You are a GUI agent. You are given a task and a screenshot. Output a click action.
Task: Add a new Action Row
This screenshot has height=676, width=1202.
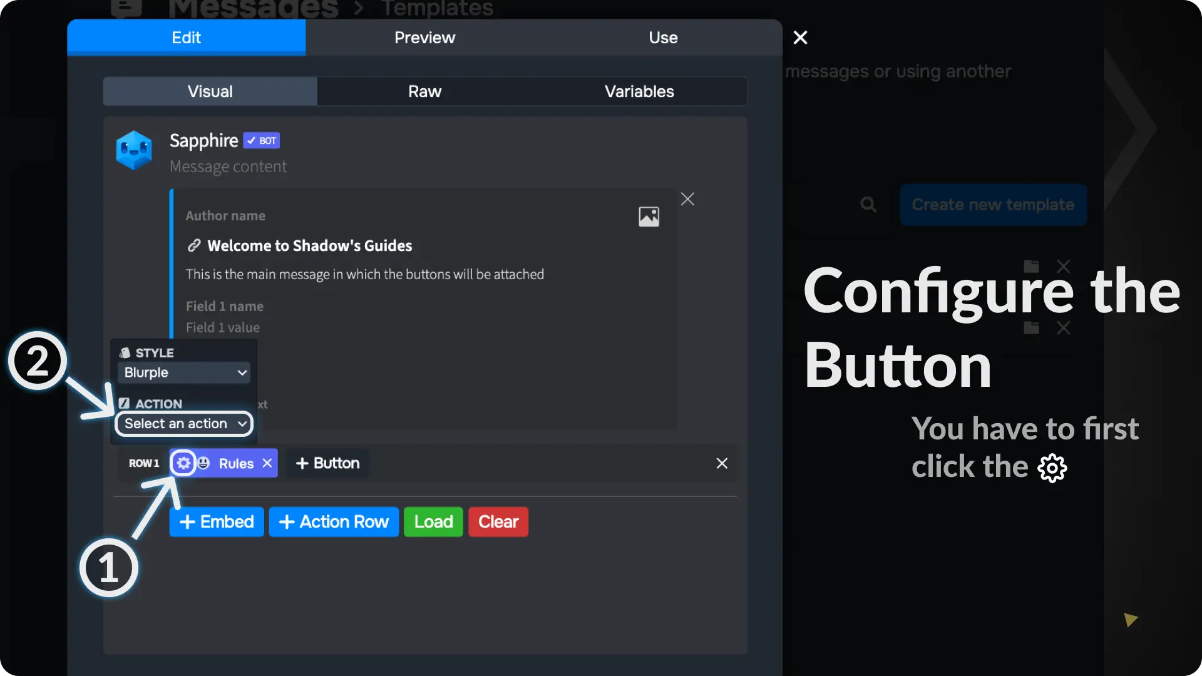(334, 521)
